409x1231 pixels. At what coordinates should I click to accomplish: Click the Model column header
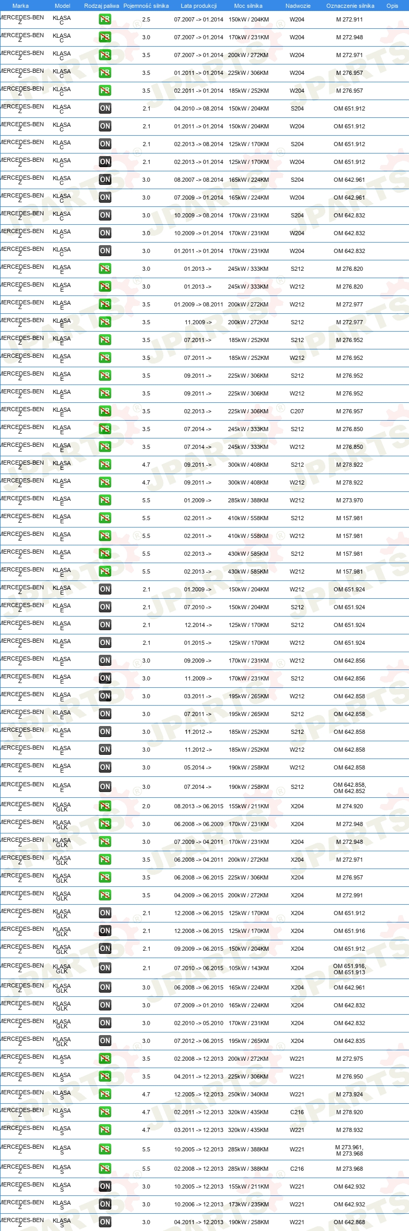tap(63, 6)
